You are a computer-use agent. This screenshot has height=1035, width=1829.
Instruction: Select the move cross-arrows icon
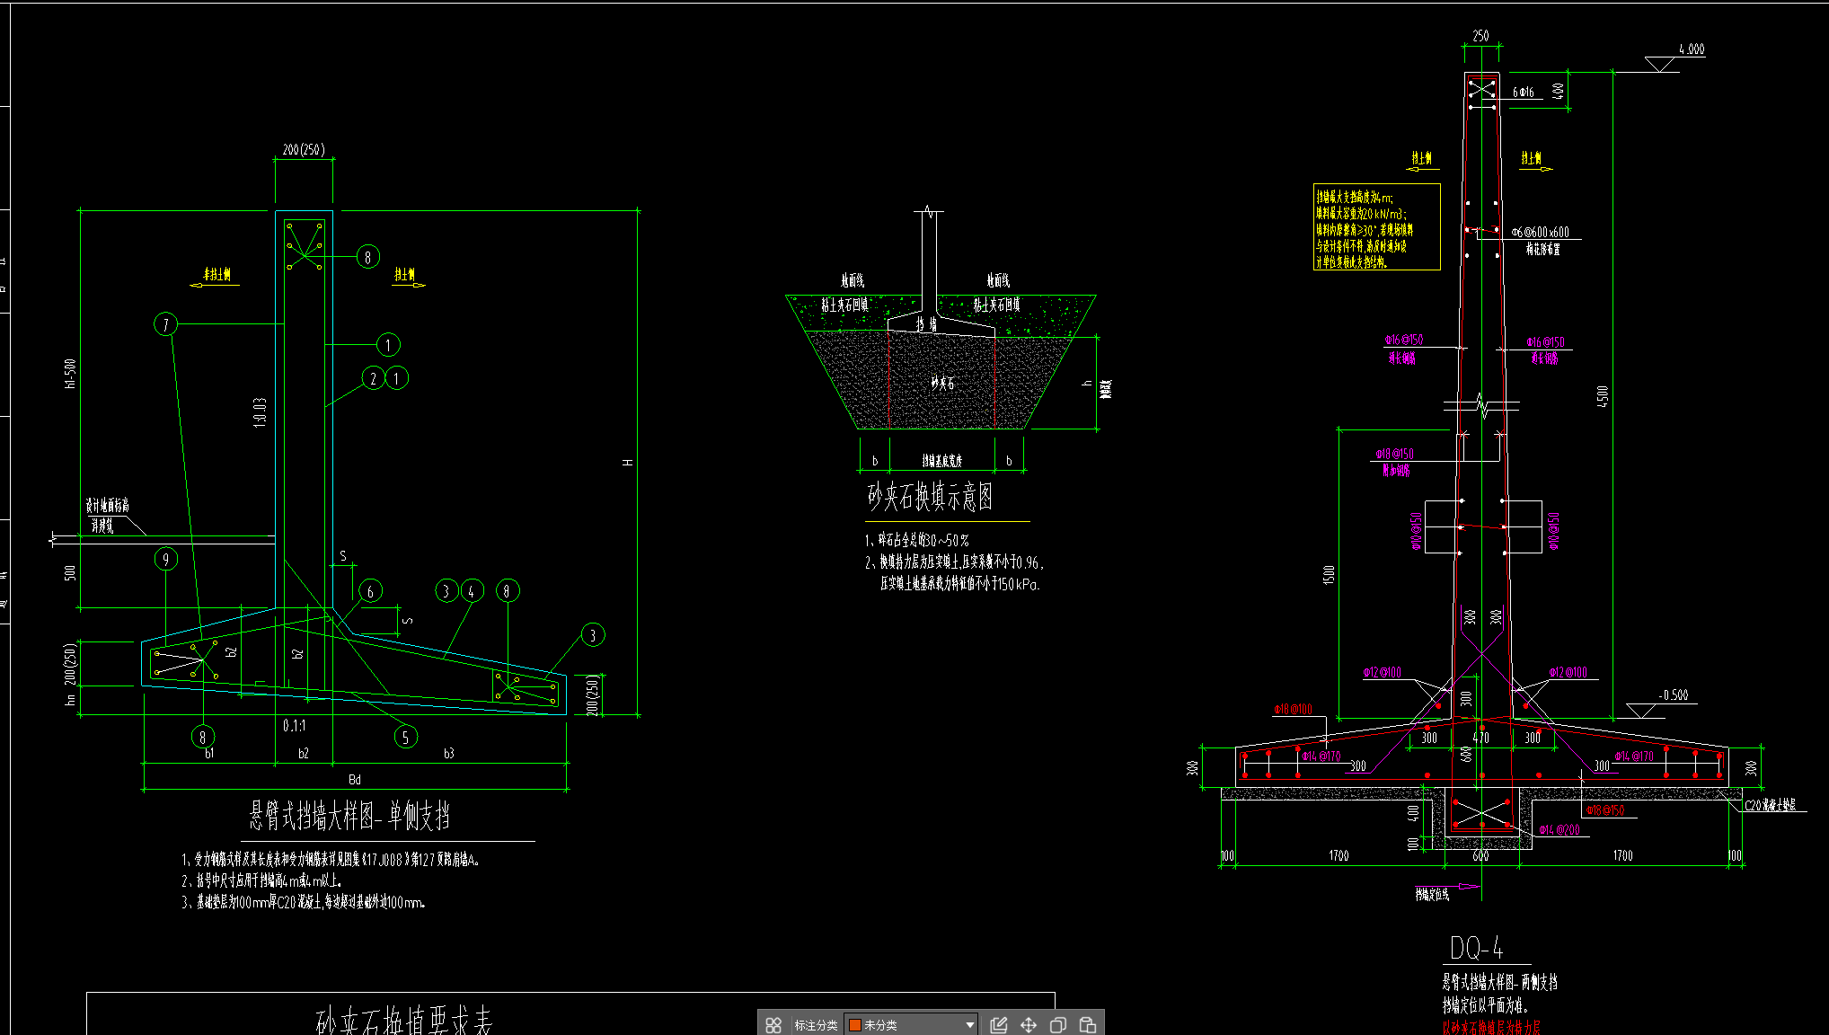(1029, 1025)
